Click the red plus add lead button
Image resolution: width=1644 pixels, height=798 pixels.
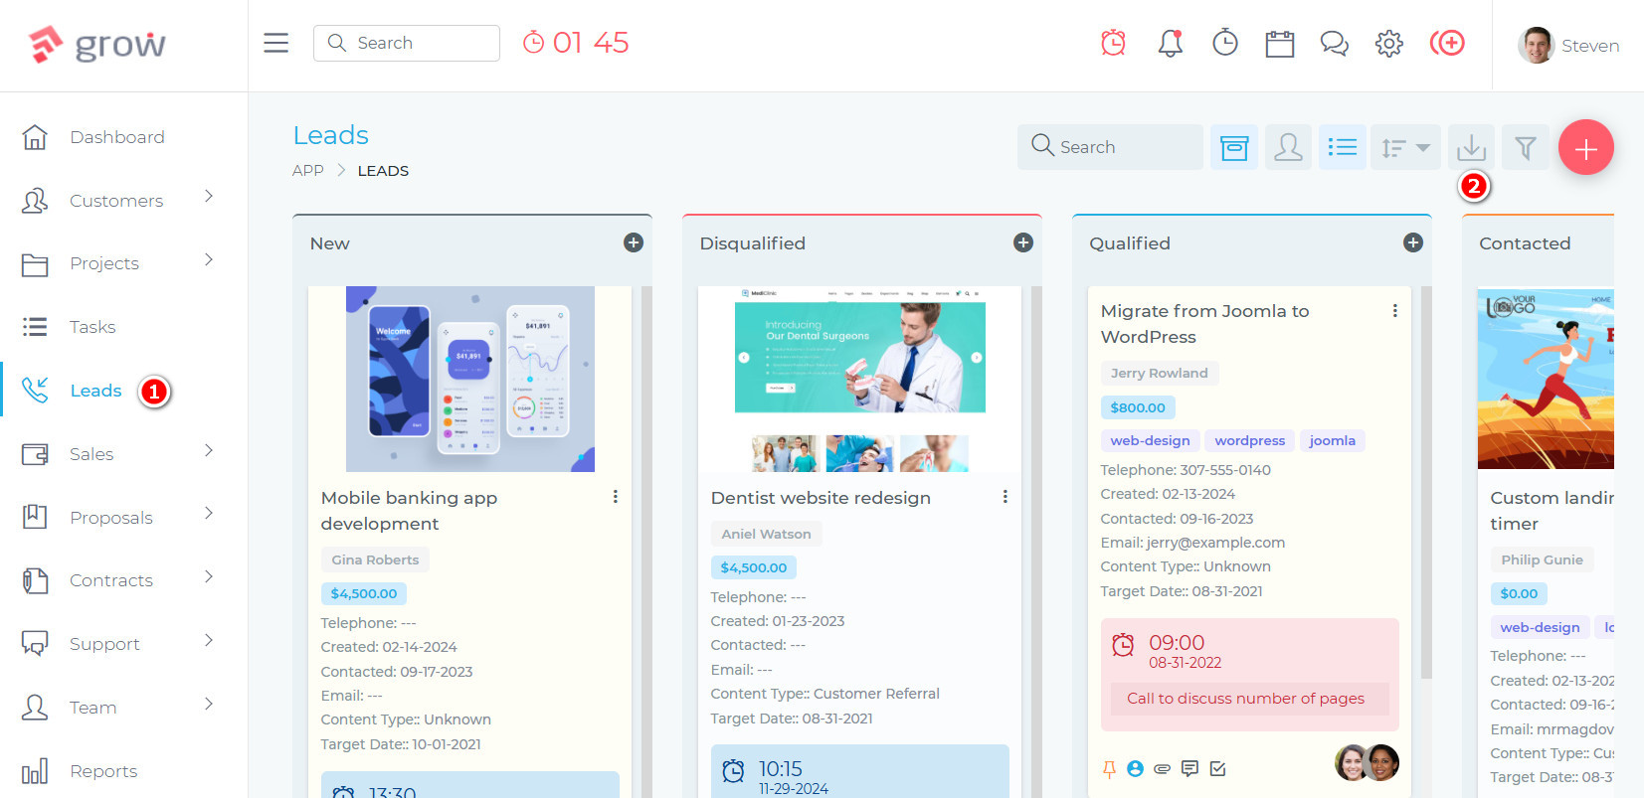click(1586, 147)
